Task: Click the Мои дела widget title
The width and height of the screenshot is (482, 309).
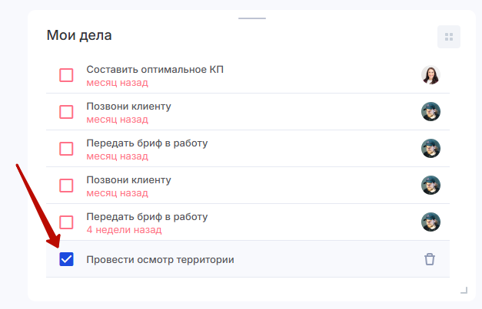Action: [x=79, y=35]
